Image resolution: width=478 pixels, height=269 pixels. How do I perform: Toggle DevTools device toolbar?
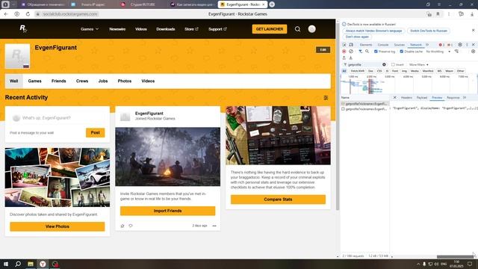click(351, 45)
